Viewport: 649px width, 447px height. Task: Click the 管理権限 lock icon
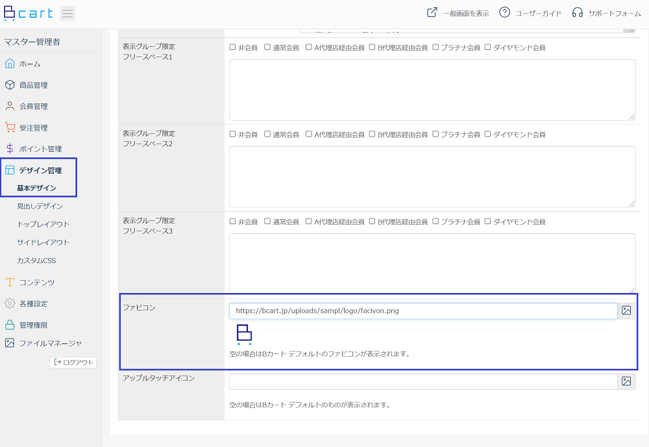click(x=10, y=325)
